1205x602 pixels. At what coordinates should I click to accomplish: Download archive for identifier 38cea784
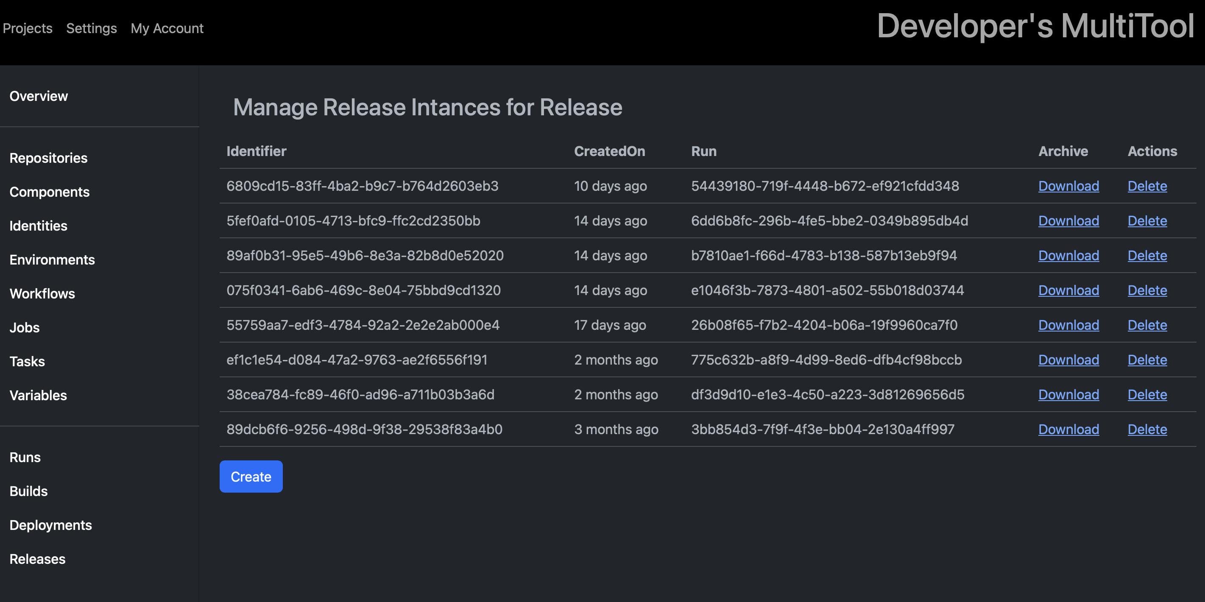click(x=1069, y=394)
